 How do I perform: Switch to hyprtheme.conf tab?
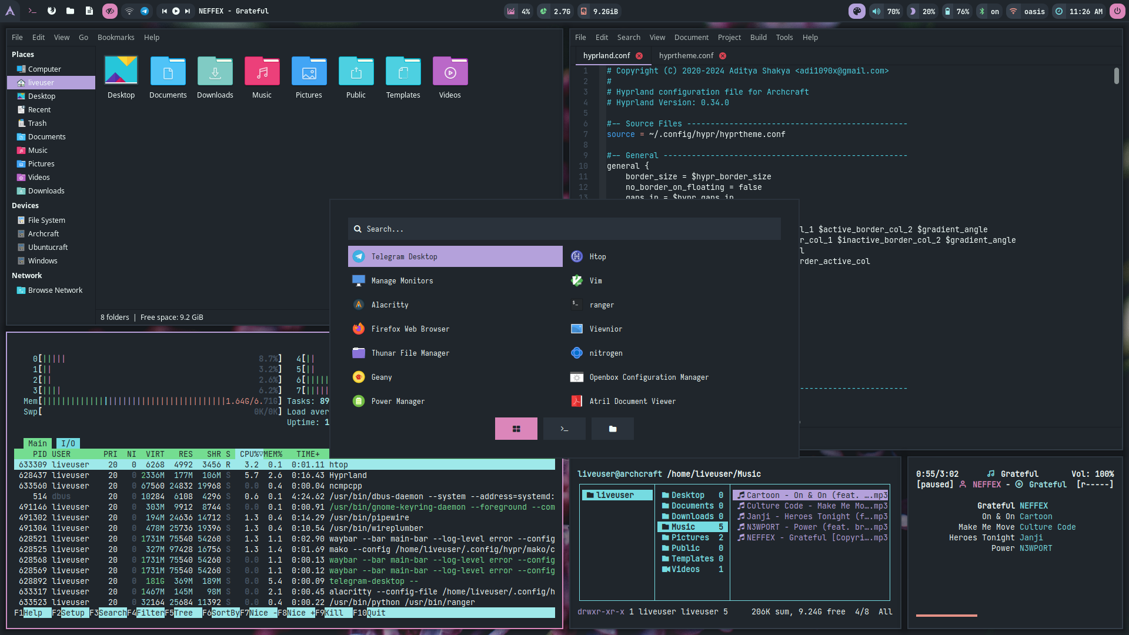(686, 56)
